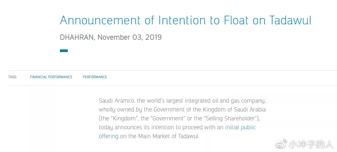Click the Weibo username watermark text
The image size is (337, 152).
point(310,144)
